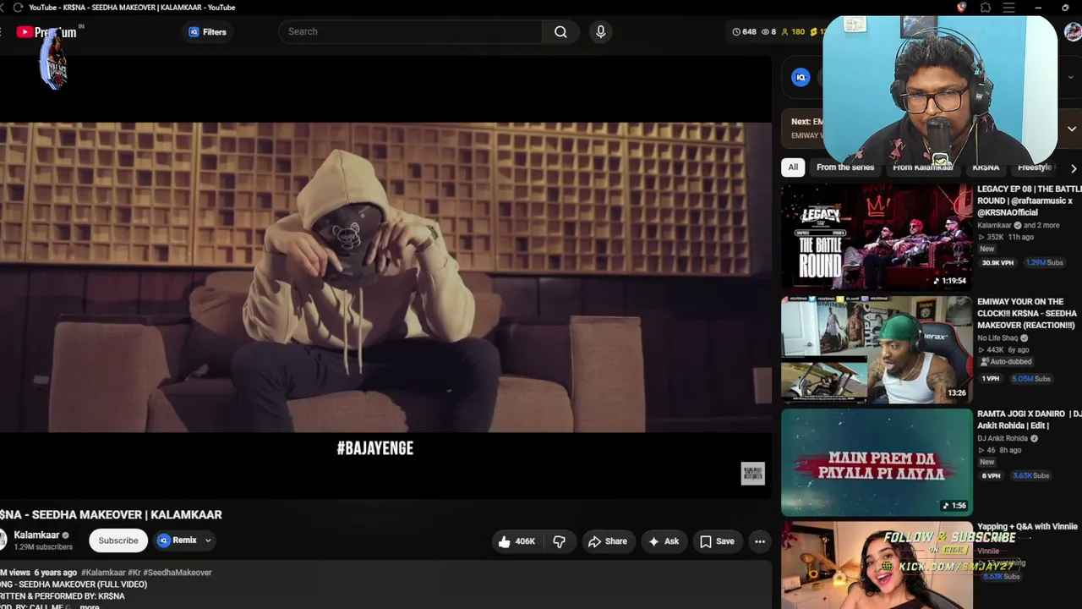Screen dimensions: 1082x609
Task: Select the All filter chip
Action: point(793,167)
